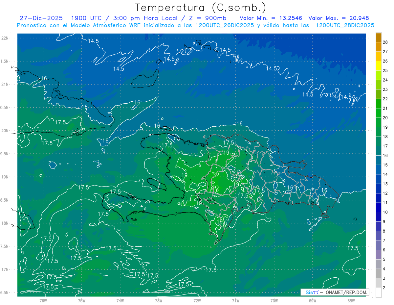Click the 22N latitude axis label
The image size is (394, 305).
pos(5,38)
